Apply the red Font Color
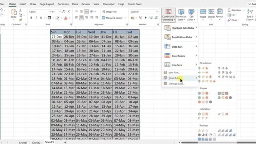The image size is (256, 144). pos(66,18)
